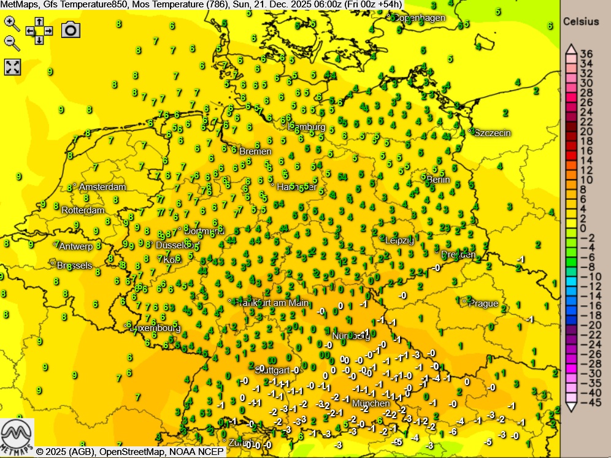This screenshot has width=611, height=458.
Task: Select the München city label
Action: point(371,403)
